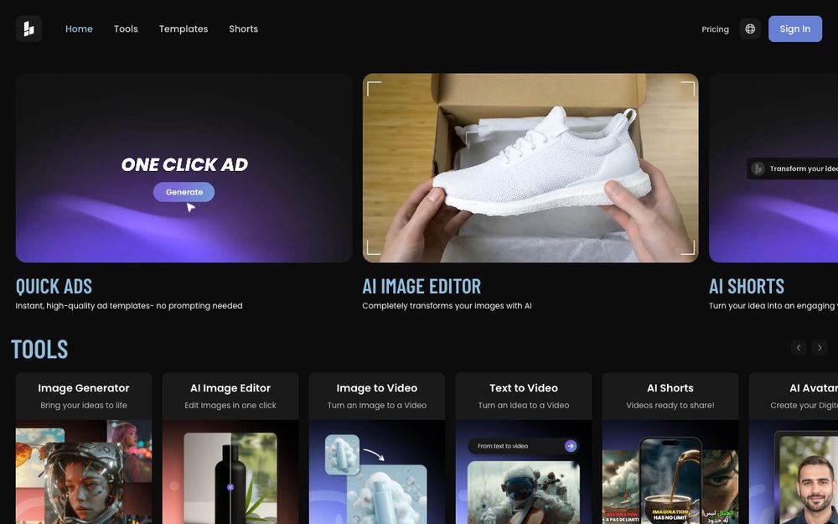Open the Image to Video tool card title
The image size is (838, 524).
click(x=377, y=388)
